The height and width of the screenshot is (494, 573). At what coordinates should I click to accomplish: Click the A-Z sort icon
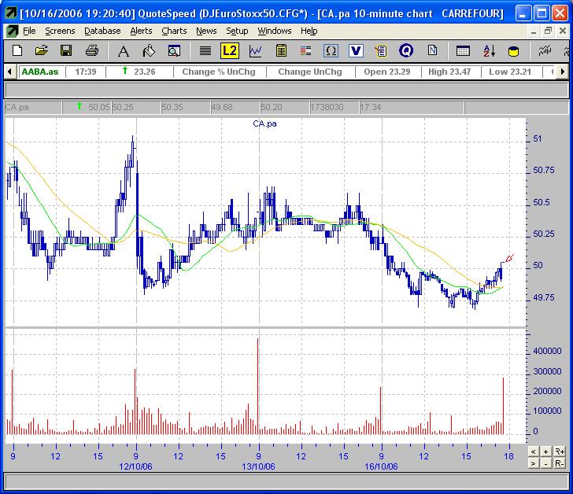click(x=489, y=51)
